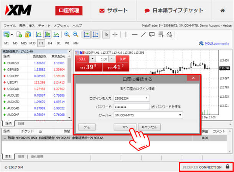Select the crosshair tool
The width and height of the screenshot is (234, 172).
[x=115, y=34]
